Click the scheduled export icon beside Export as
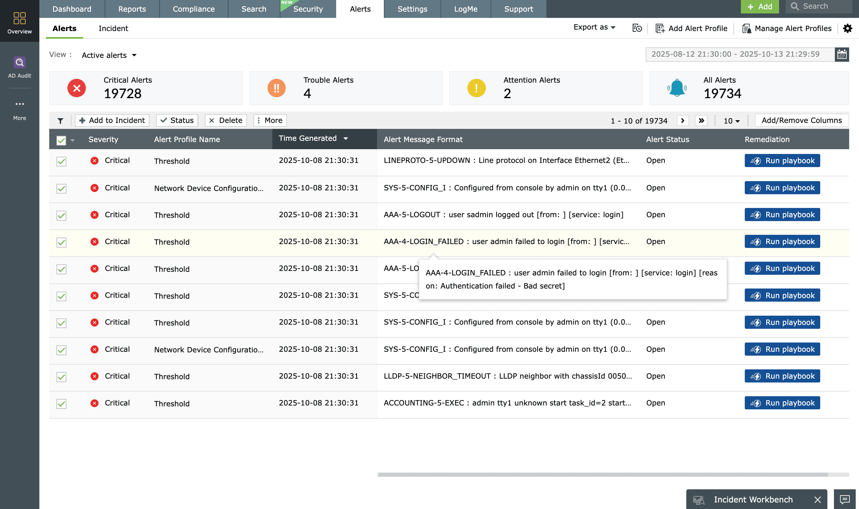The width and height of the screenshot is (859, 509). click(637, 28)
